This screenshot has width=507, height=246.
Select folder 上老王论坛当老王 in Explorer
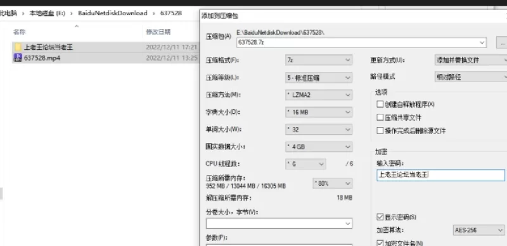(x=49, y=47)
